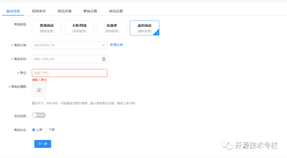This screenshot has height=158, width=287.
Task: Click the dropdown arrow on category selector
Action: [x=104, y=45]
